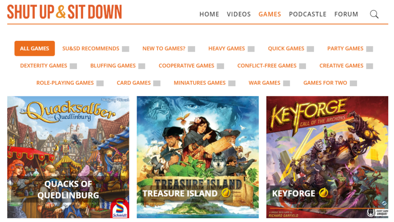Click the Shut Up & Sit Down logo

(64, 12)
